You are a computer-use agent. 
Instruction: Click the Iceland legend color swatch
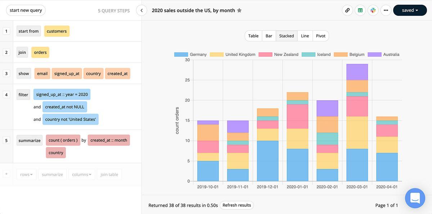(308, 55)
